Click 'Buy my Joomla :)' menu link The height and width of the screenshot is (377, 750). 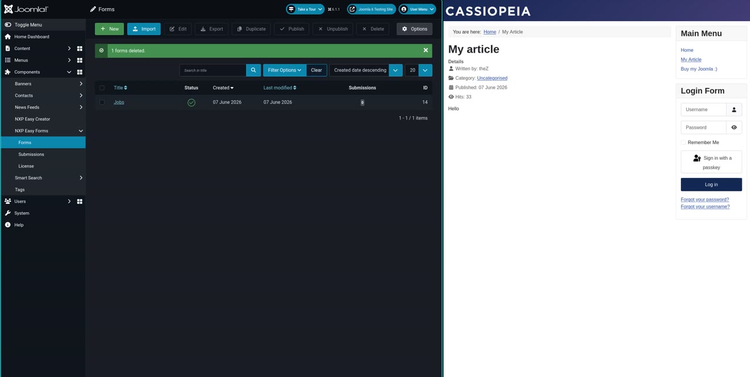point(699,69)
